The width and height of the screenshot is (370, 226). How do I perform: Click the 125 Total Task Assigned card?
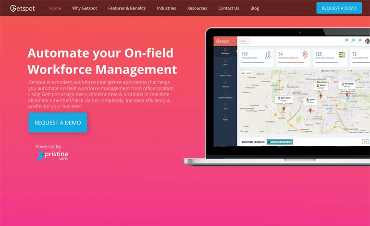click(330, 57)
